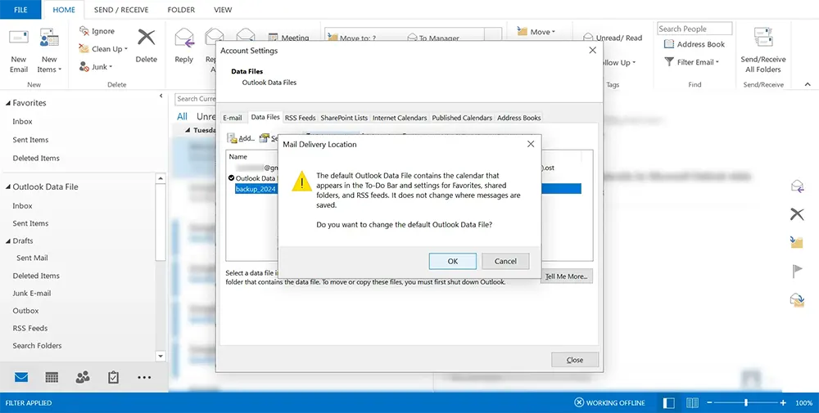Select Sent Items under Favorites

coord(30,140)
